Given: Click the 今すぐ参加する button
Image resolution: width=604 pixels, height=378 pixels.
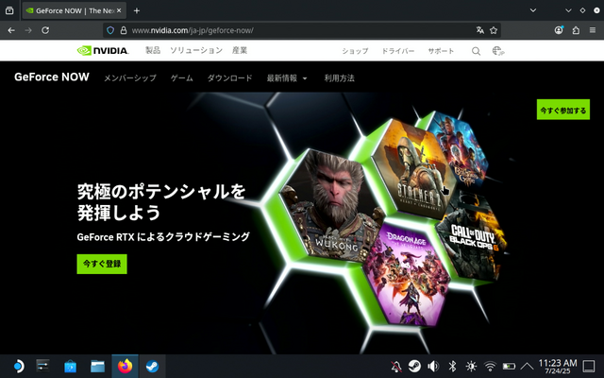Looking at the screenshot, I should pos(563,110).
